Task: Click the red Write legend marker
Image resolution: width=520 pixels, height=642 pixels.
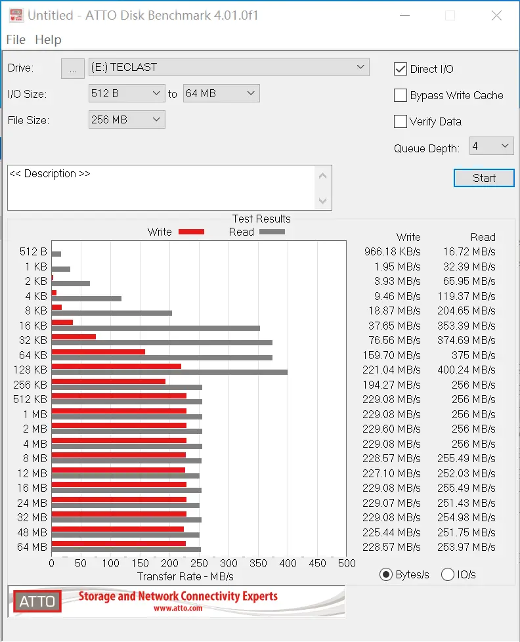Action: (x=191, y=232)
